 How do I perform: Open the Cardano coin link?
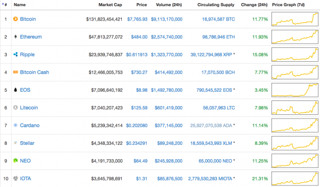pyautogui.click(x=29, y=125)
